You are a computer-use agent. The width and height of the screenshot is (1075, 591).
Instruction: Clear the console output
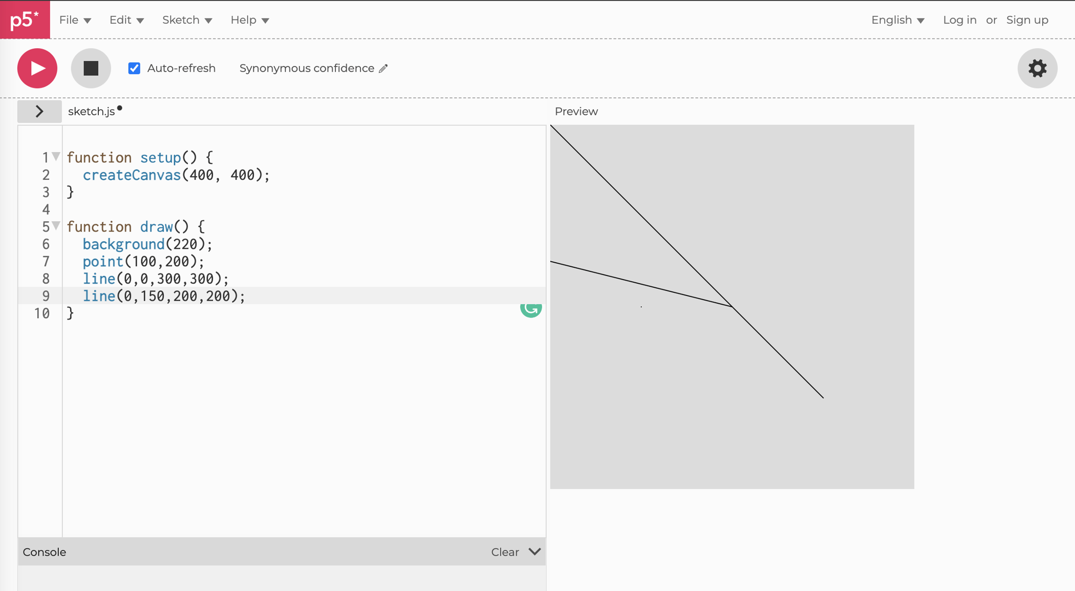point(505,552)
